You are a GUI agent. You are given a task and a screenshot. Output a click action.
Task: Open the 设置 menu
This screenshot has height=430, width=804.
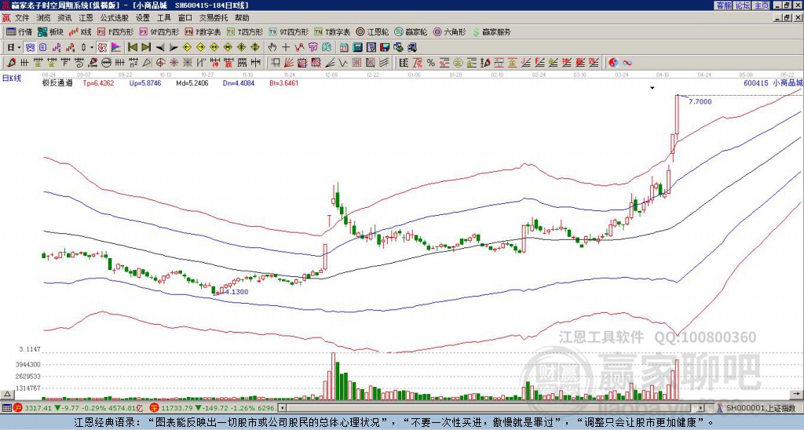143,18
